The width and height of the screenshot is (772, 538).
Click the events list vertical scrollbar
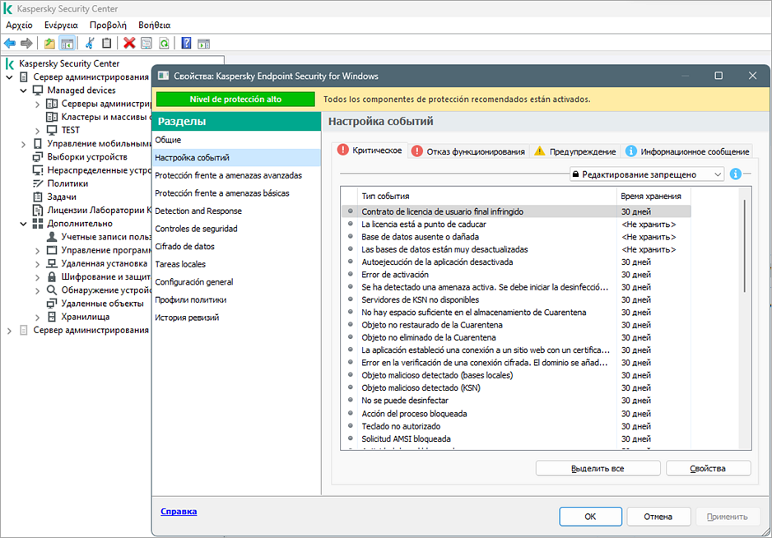(x=745, y=246)
